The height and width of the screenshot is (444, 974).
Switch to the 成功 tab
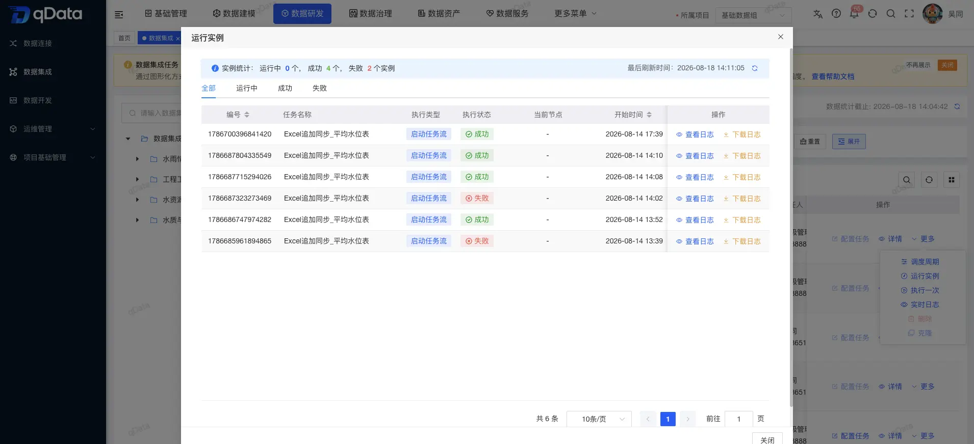coord(285,88)
